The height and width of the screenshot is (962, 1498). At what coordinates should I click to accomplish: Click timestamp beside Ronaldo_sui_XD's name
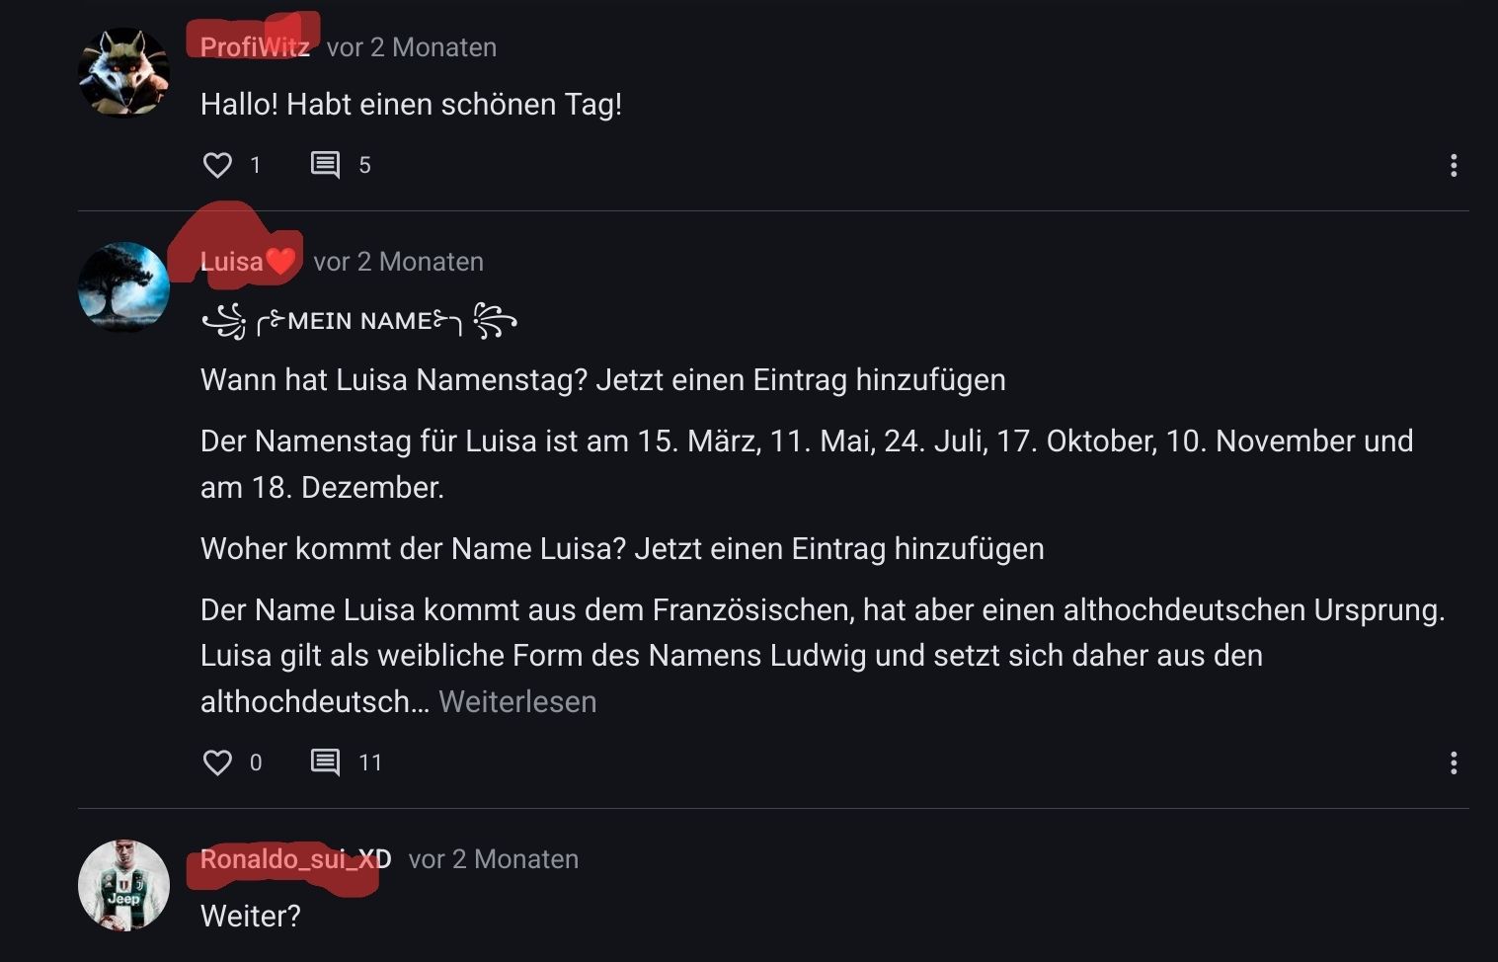494,859
